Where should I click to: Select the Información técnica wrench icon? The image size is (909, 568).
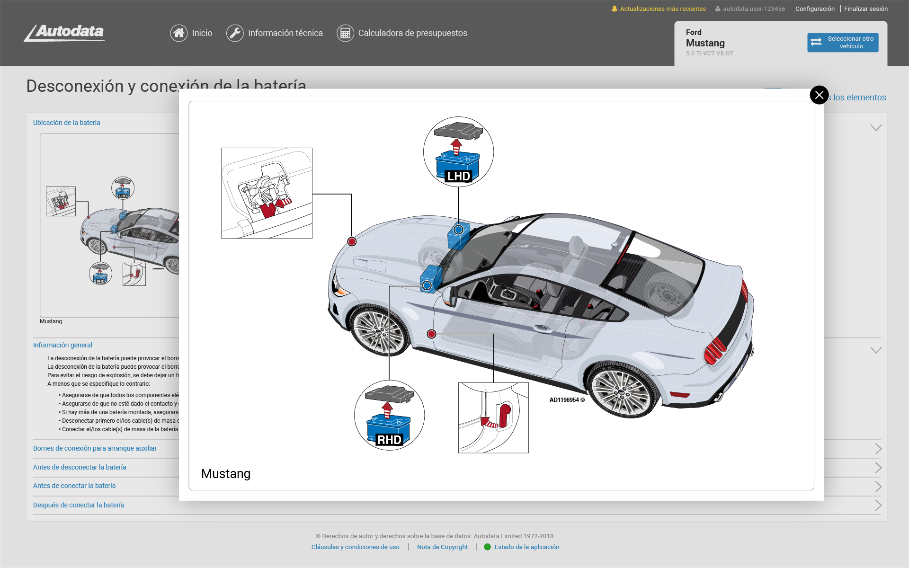click(x=235, y=33)
